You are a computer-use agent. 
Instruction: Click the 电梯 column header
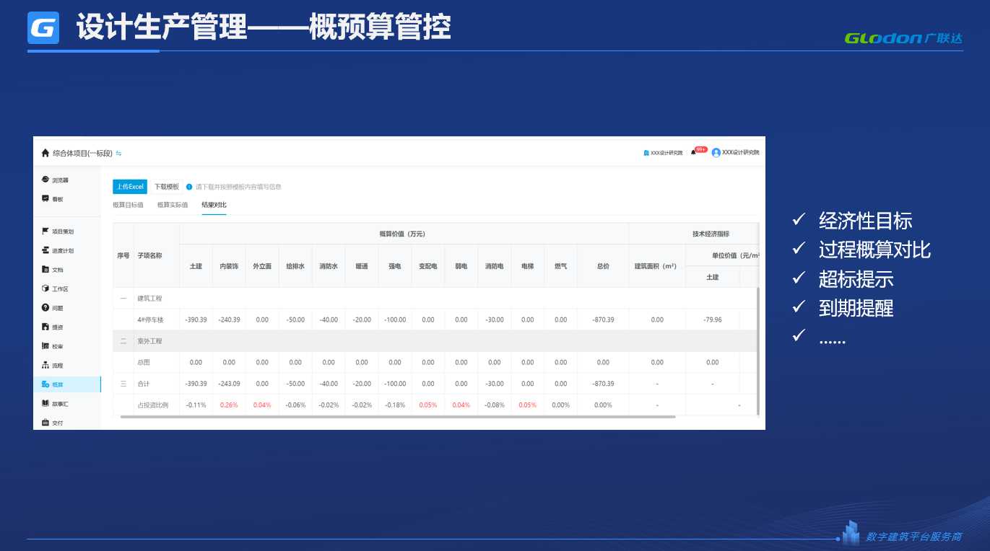click(x=528, y=266)
